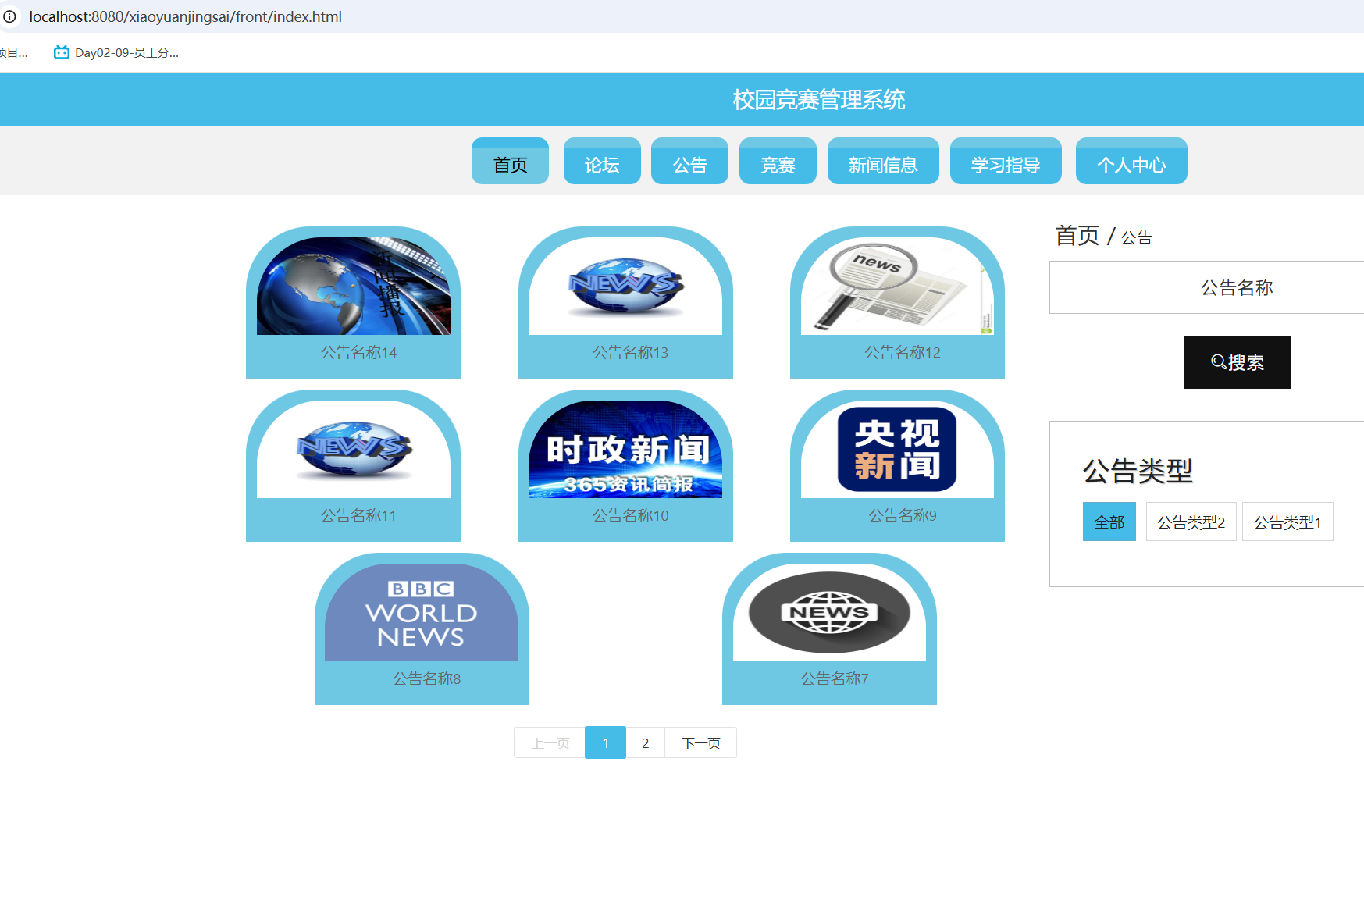Select the 全部 announcement type filter
1364x915 pixels.
click(x=1109, y=522)
